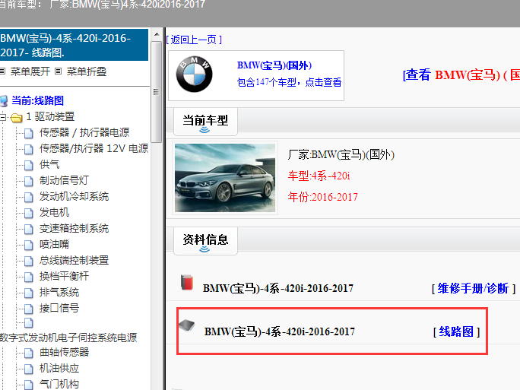Image resolution: width=520 pixels, height=390 pixels.
Task: Click page icon beside 机油供应
Action: click(x=29, y=369)
